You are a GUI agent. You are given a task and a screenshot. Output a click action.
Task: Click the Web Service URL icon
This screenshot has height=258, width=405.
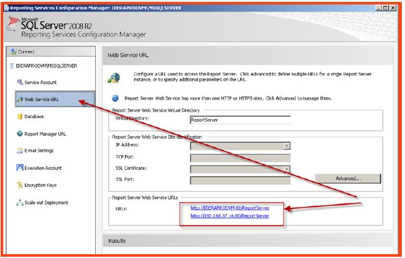click(20, 99)
